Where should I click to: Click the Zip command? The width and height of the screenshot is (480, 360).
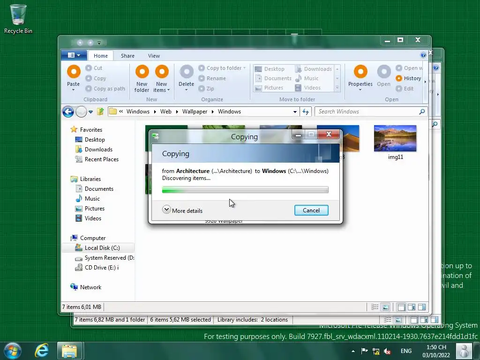[x=206, y=89]
